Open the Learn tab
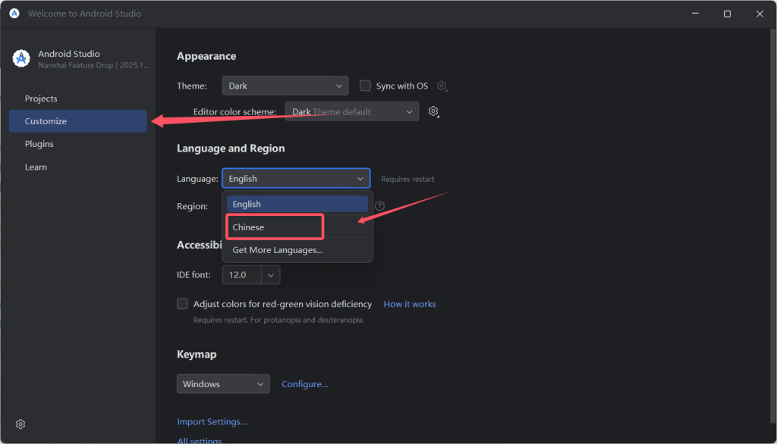Viewport: 777px width, 444px height. point(78,167)
